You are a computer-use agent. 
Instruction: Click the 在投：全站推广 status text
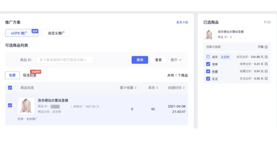tap(28, 119)
